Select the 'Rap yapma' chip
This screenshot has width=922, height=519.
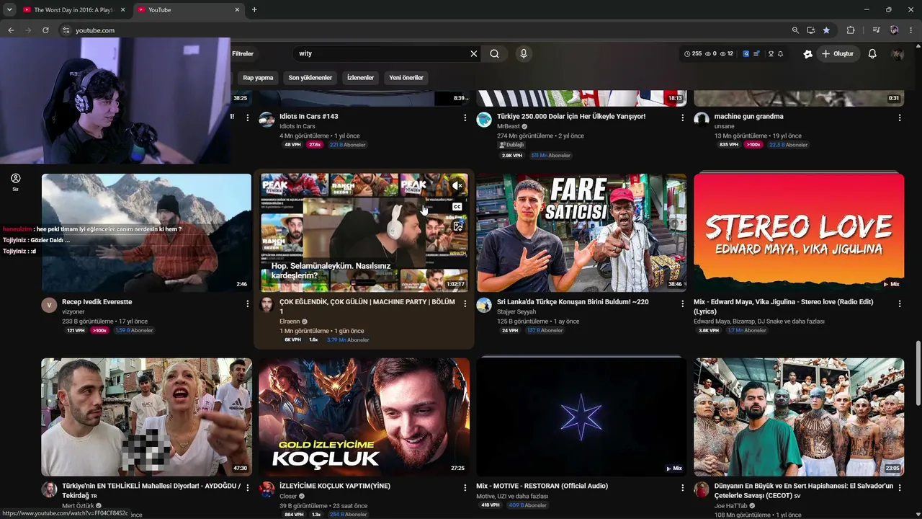pyautogui.click(x=258, y=78)
